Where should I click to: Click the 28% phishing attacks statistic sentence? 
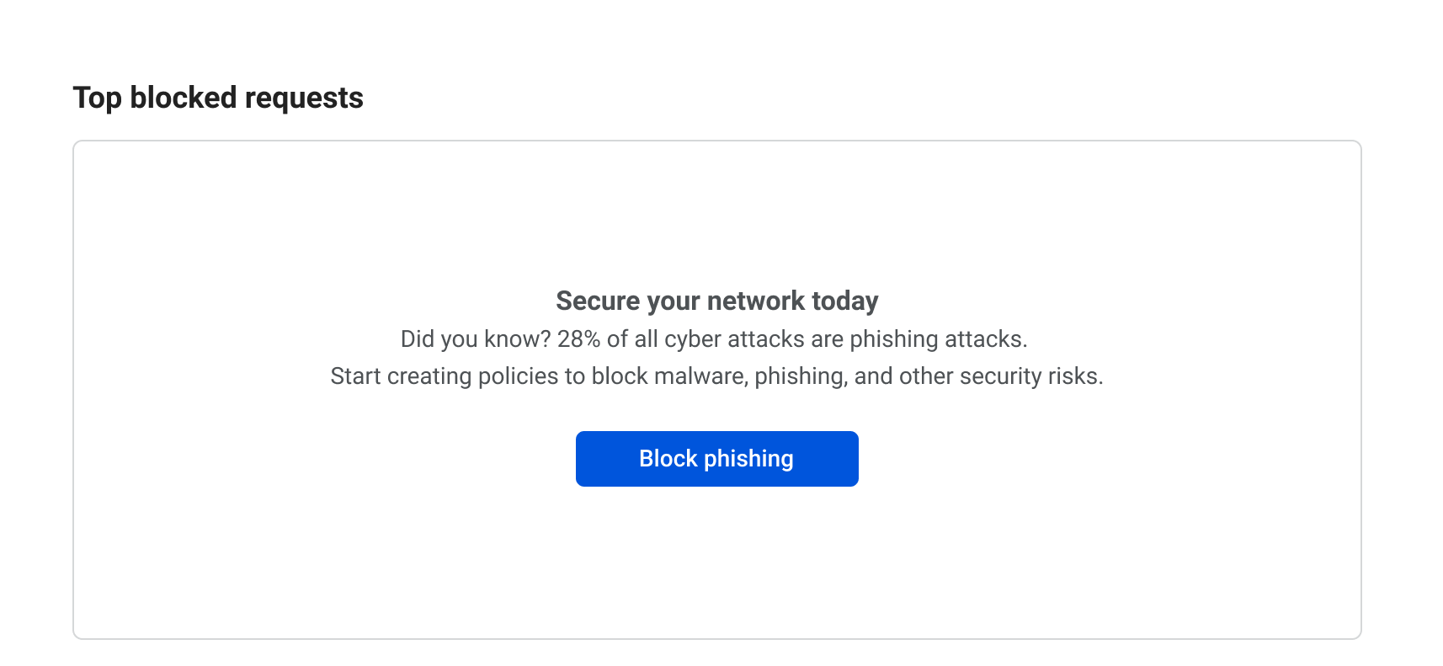714,338
